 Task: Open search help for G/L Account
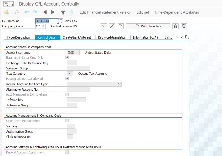[61, 21]
